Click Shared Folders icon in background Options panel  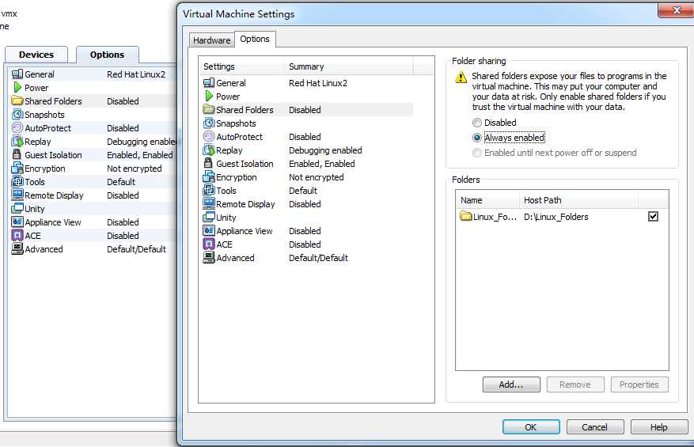[17, 101]
